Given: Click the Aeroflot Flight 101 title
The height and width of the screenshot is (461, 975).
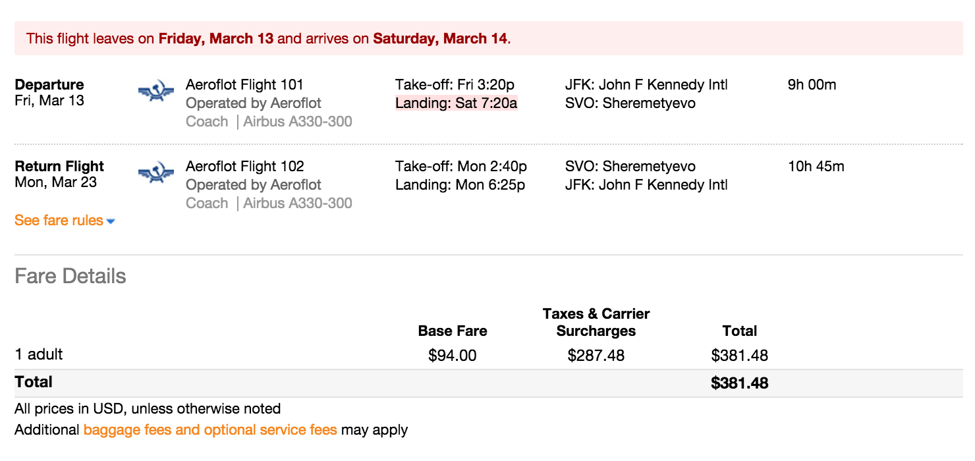Looking at the screenshot, I should 244,85.
